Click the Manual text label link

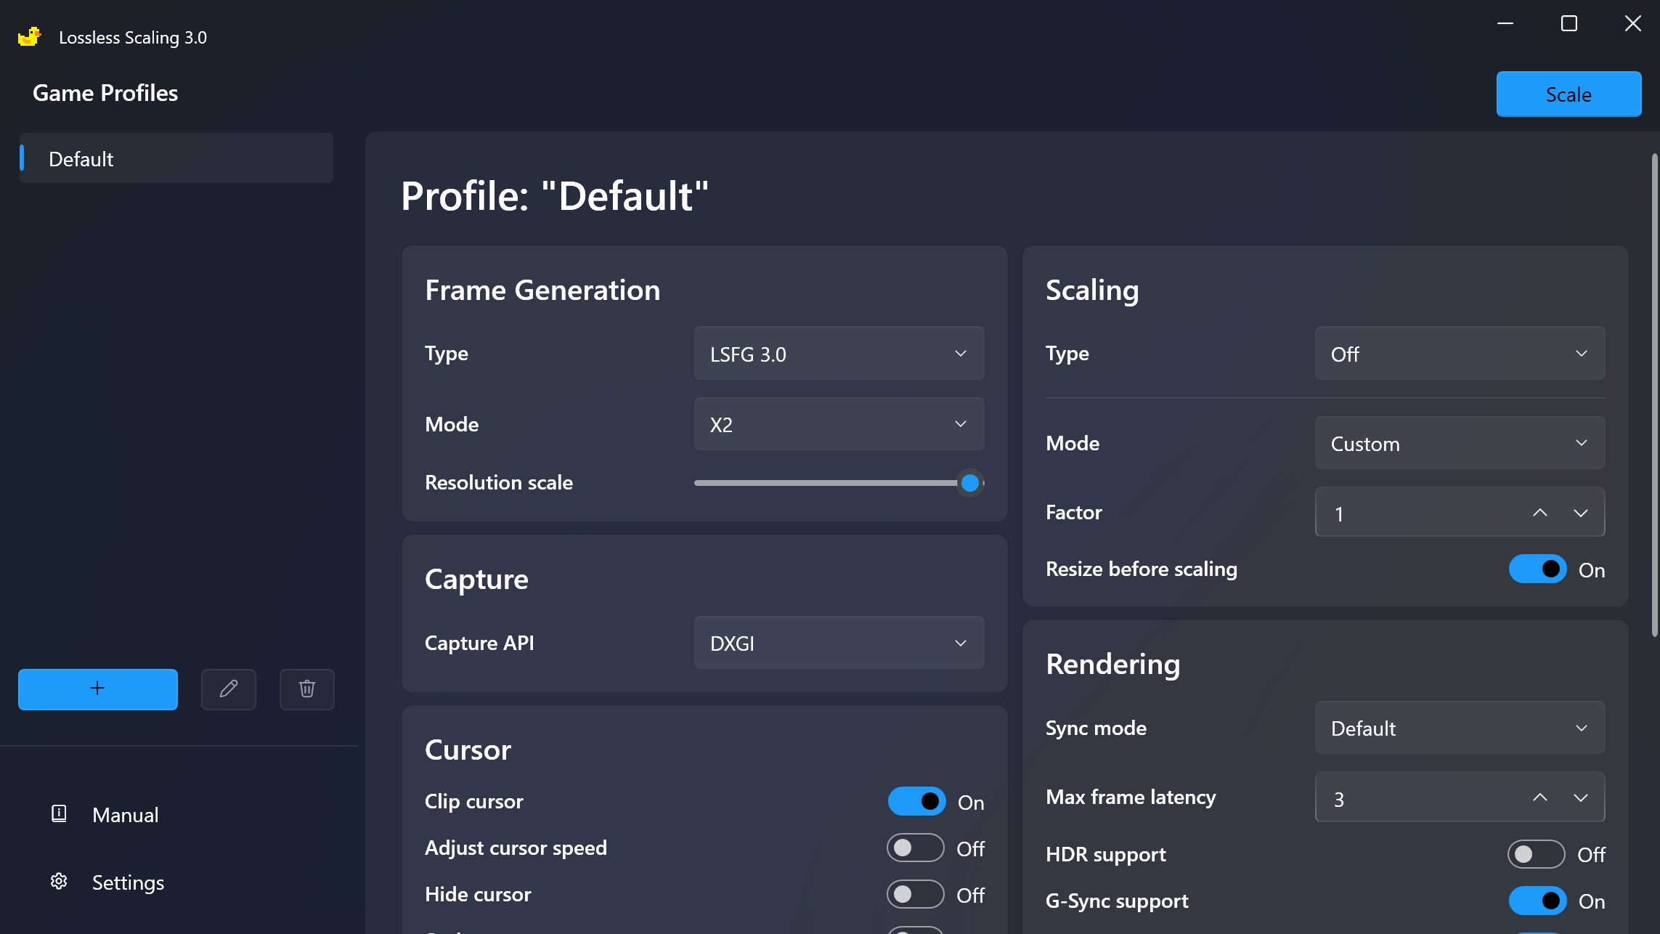click(x=126, y=814)
